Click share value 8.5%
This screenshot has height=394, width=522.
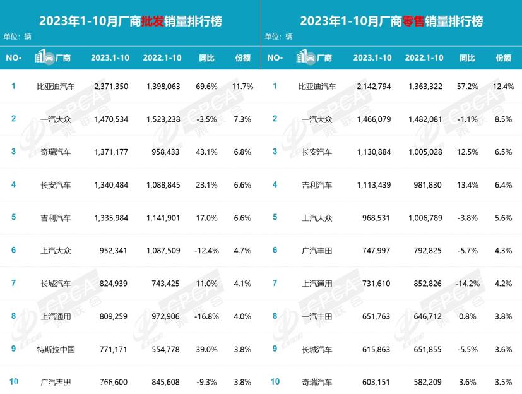[503, 119]
